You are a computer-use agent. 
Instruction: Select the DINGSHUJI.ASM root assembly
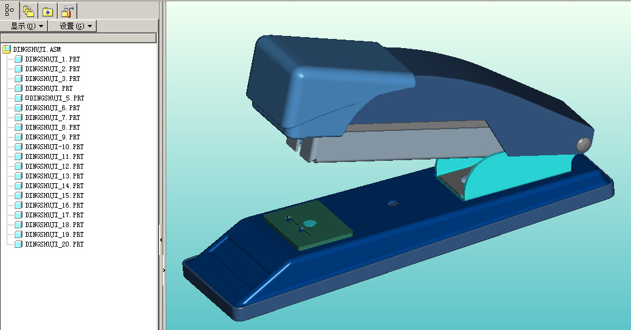coord(37,49)
